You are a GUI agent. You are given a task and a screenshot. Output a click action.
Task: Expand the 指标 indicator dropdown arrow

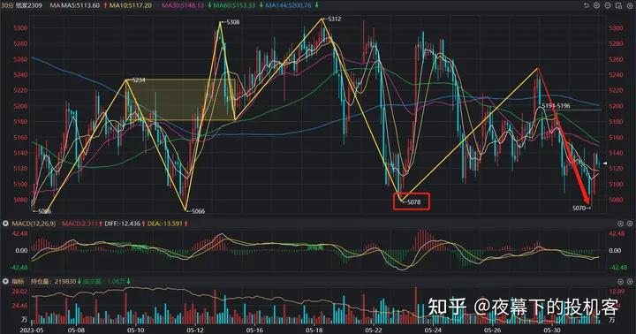pyautogui.click(x=5, y=281)
